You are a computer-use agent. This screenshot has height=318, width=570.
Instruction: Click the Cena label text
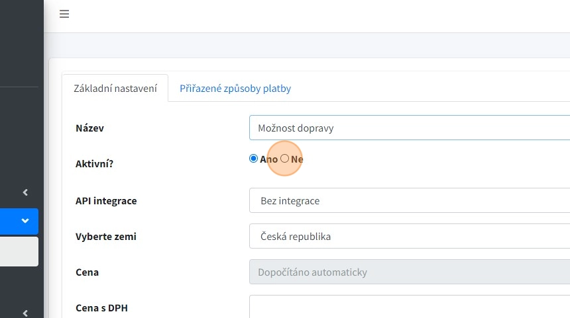(x=87, y=272)
